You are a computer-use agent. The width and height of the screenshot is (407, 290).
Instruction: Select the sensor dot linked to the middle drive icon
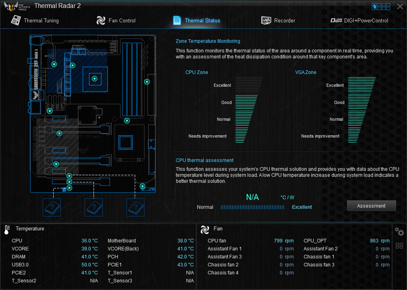click(69, 182)
